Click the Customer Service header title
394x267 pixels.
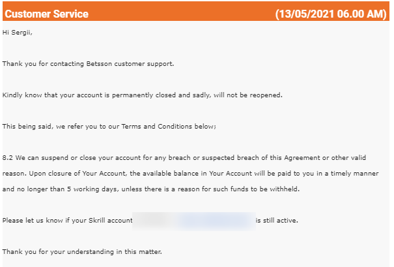pos(46,14)
